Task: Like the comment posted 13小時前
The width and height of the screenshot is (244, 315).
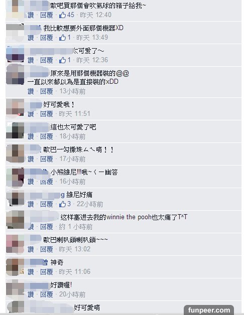Action: pyautogui.click(x=31, y=91)
